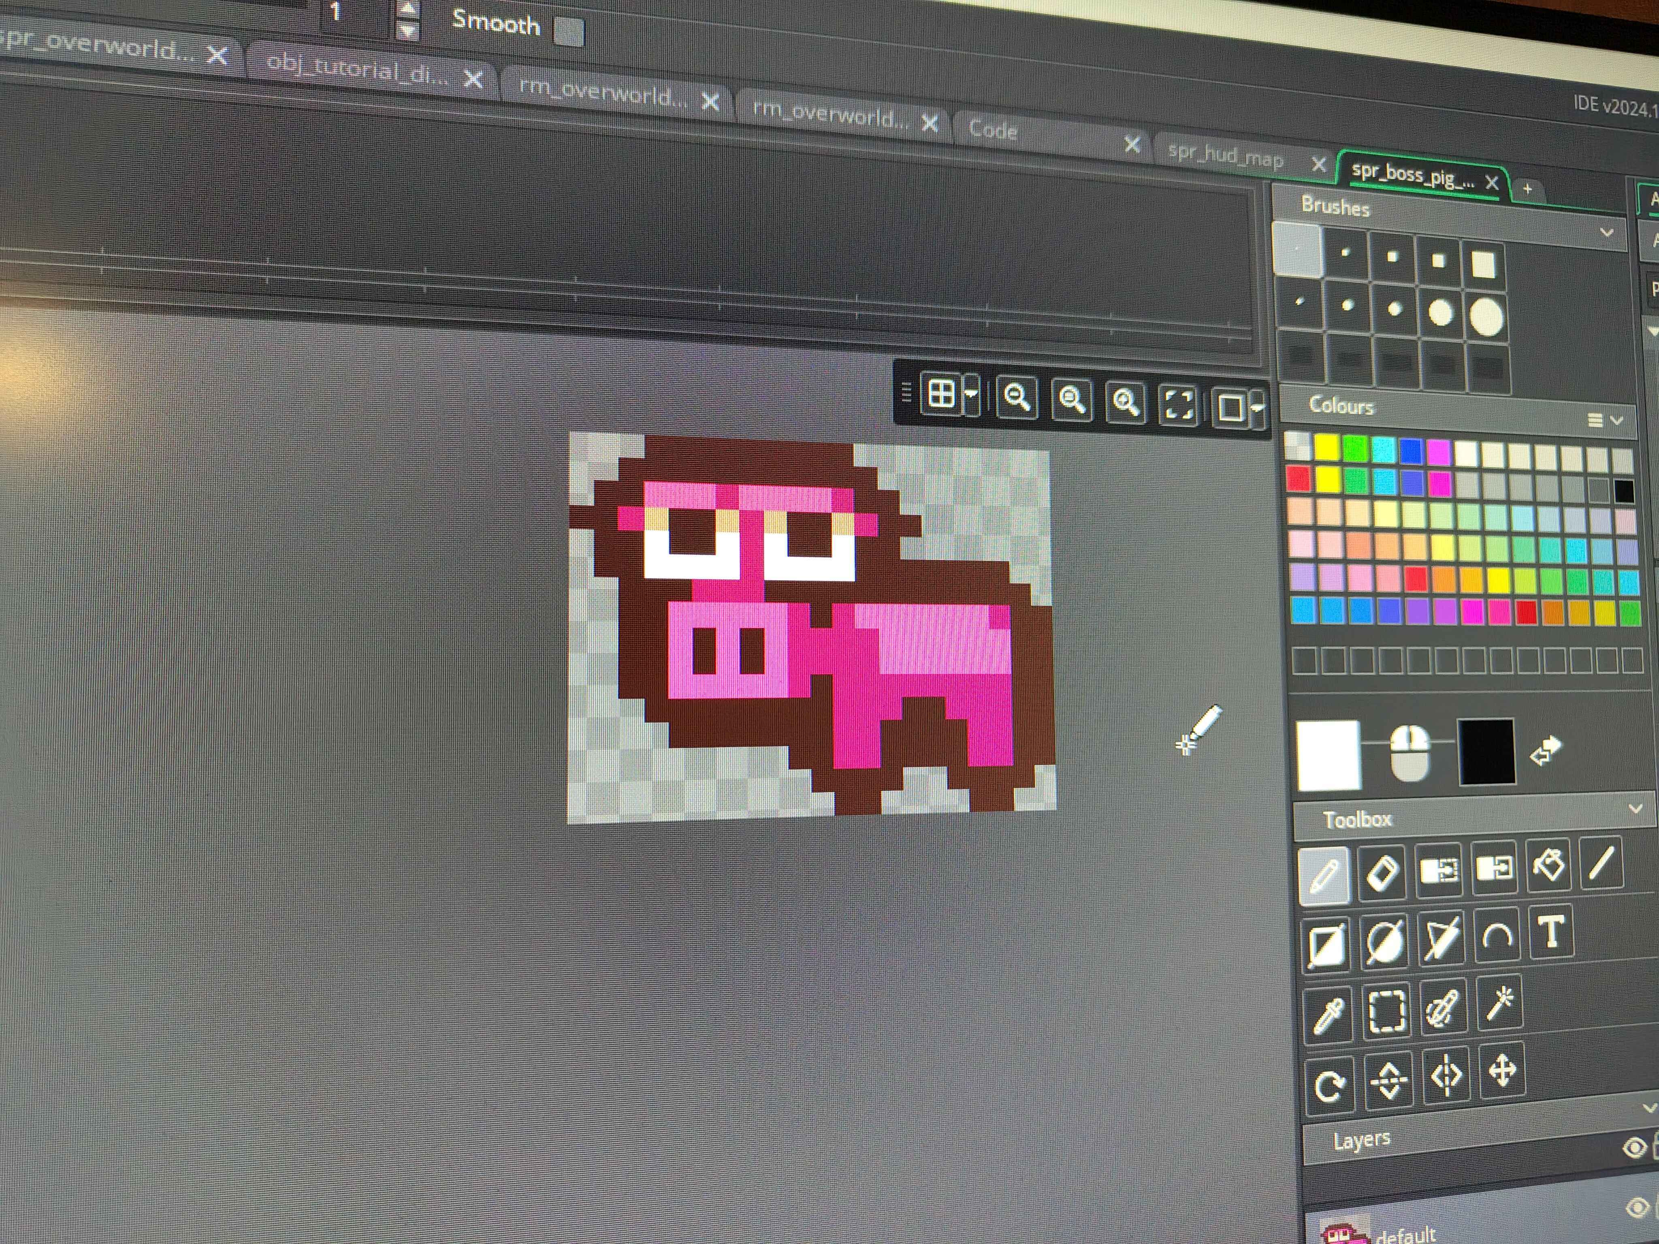Toggle the Smooth checkbox
This screenshot has width=1659, height=1244.
[x=569, y=31]
